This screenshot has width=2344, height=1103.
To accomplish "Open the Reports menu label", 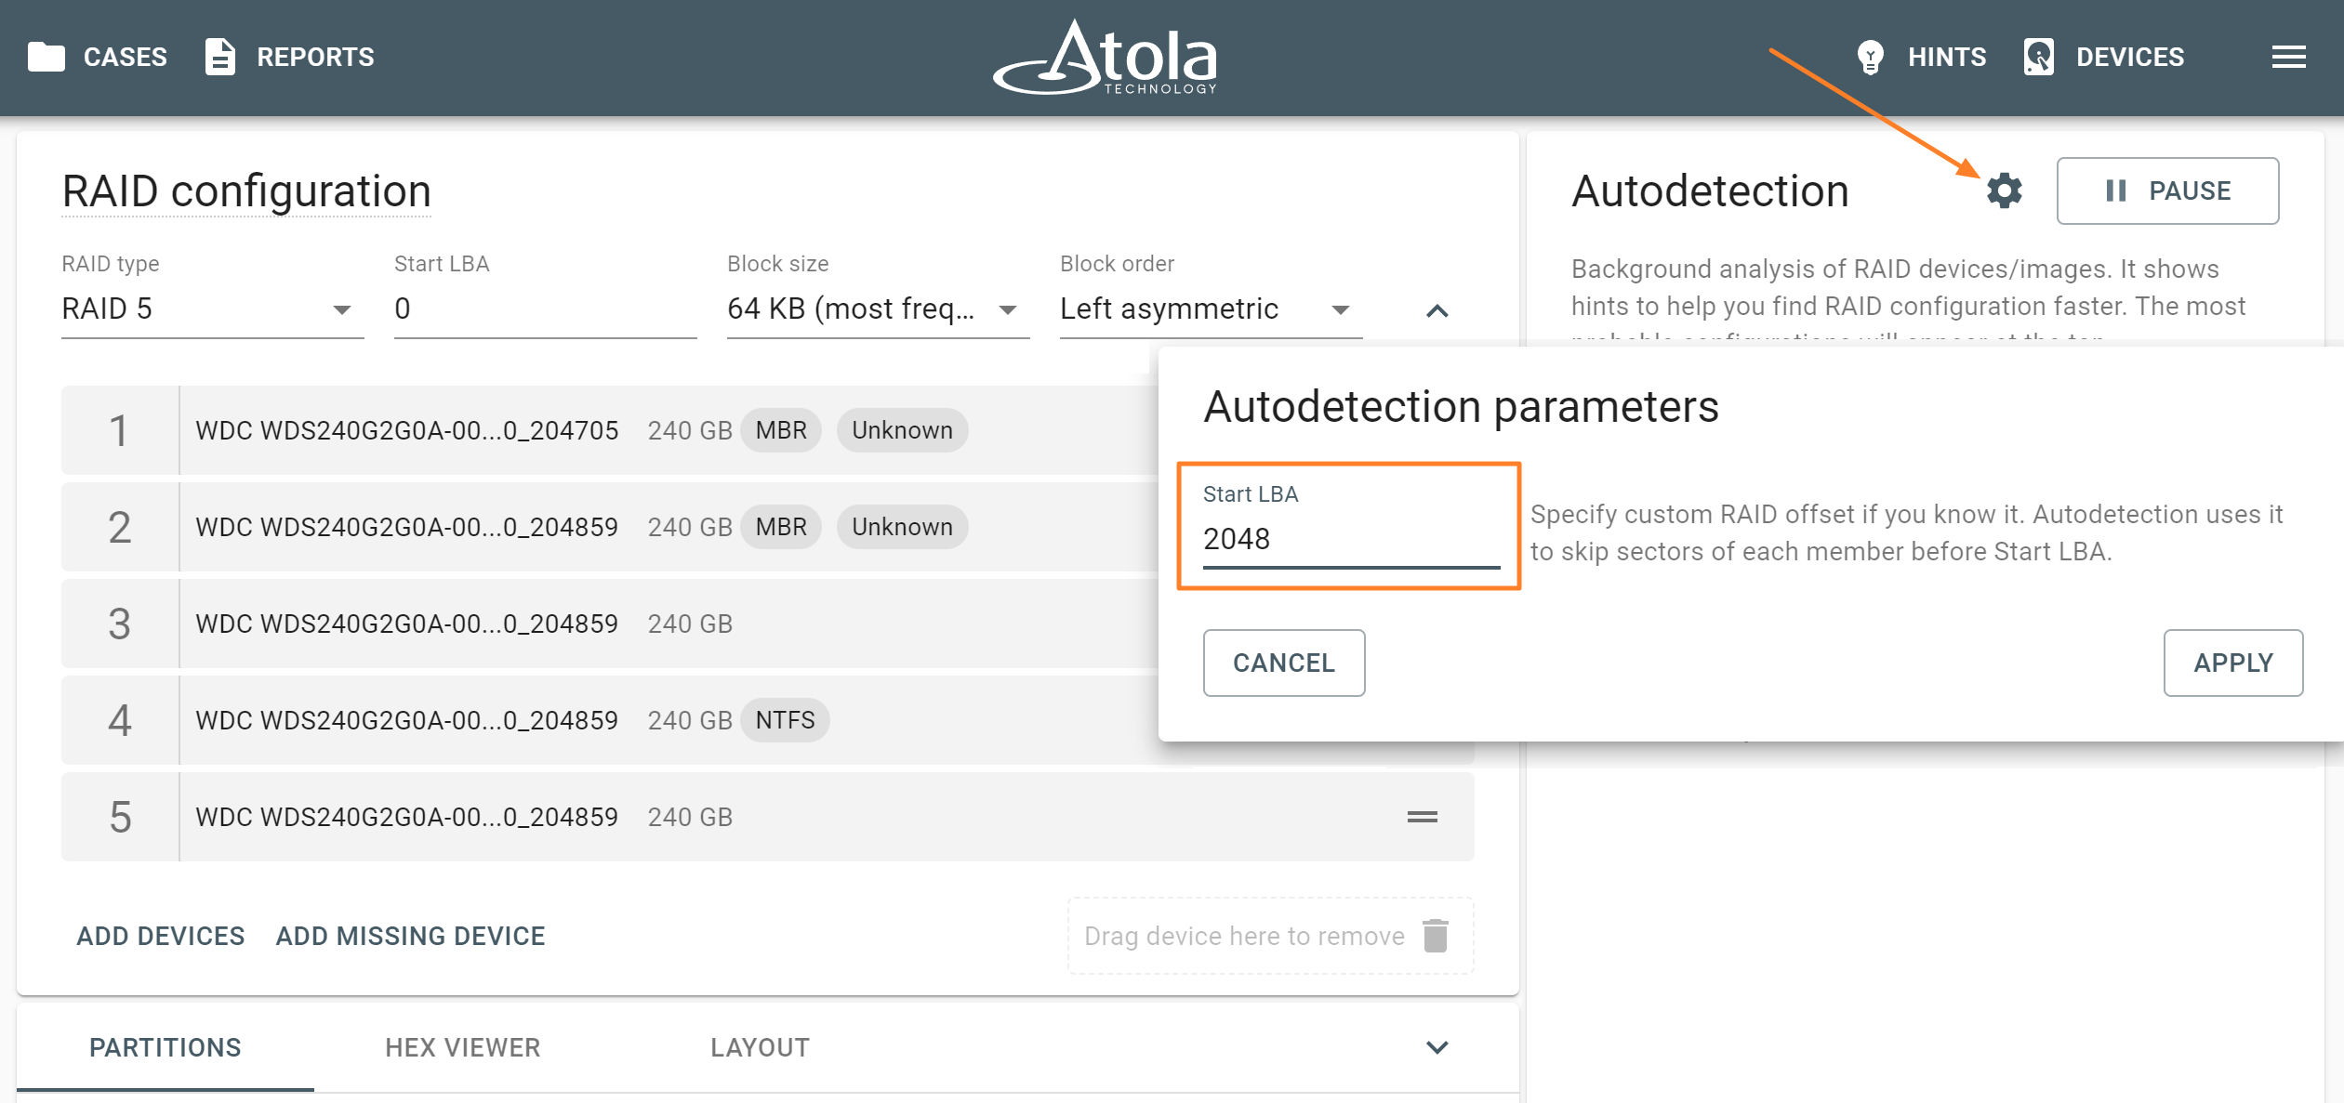I will [315, 57].
